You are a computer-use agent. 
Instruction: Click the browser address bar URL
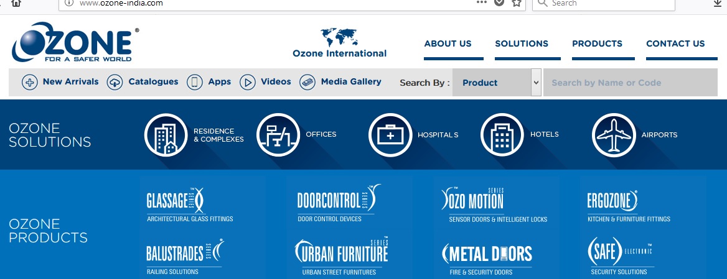pos(121,2)
